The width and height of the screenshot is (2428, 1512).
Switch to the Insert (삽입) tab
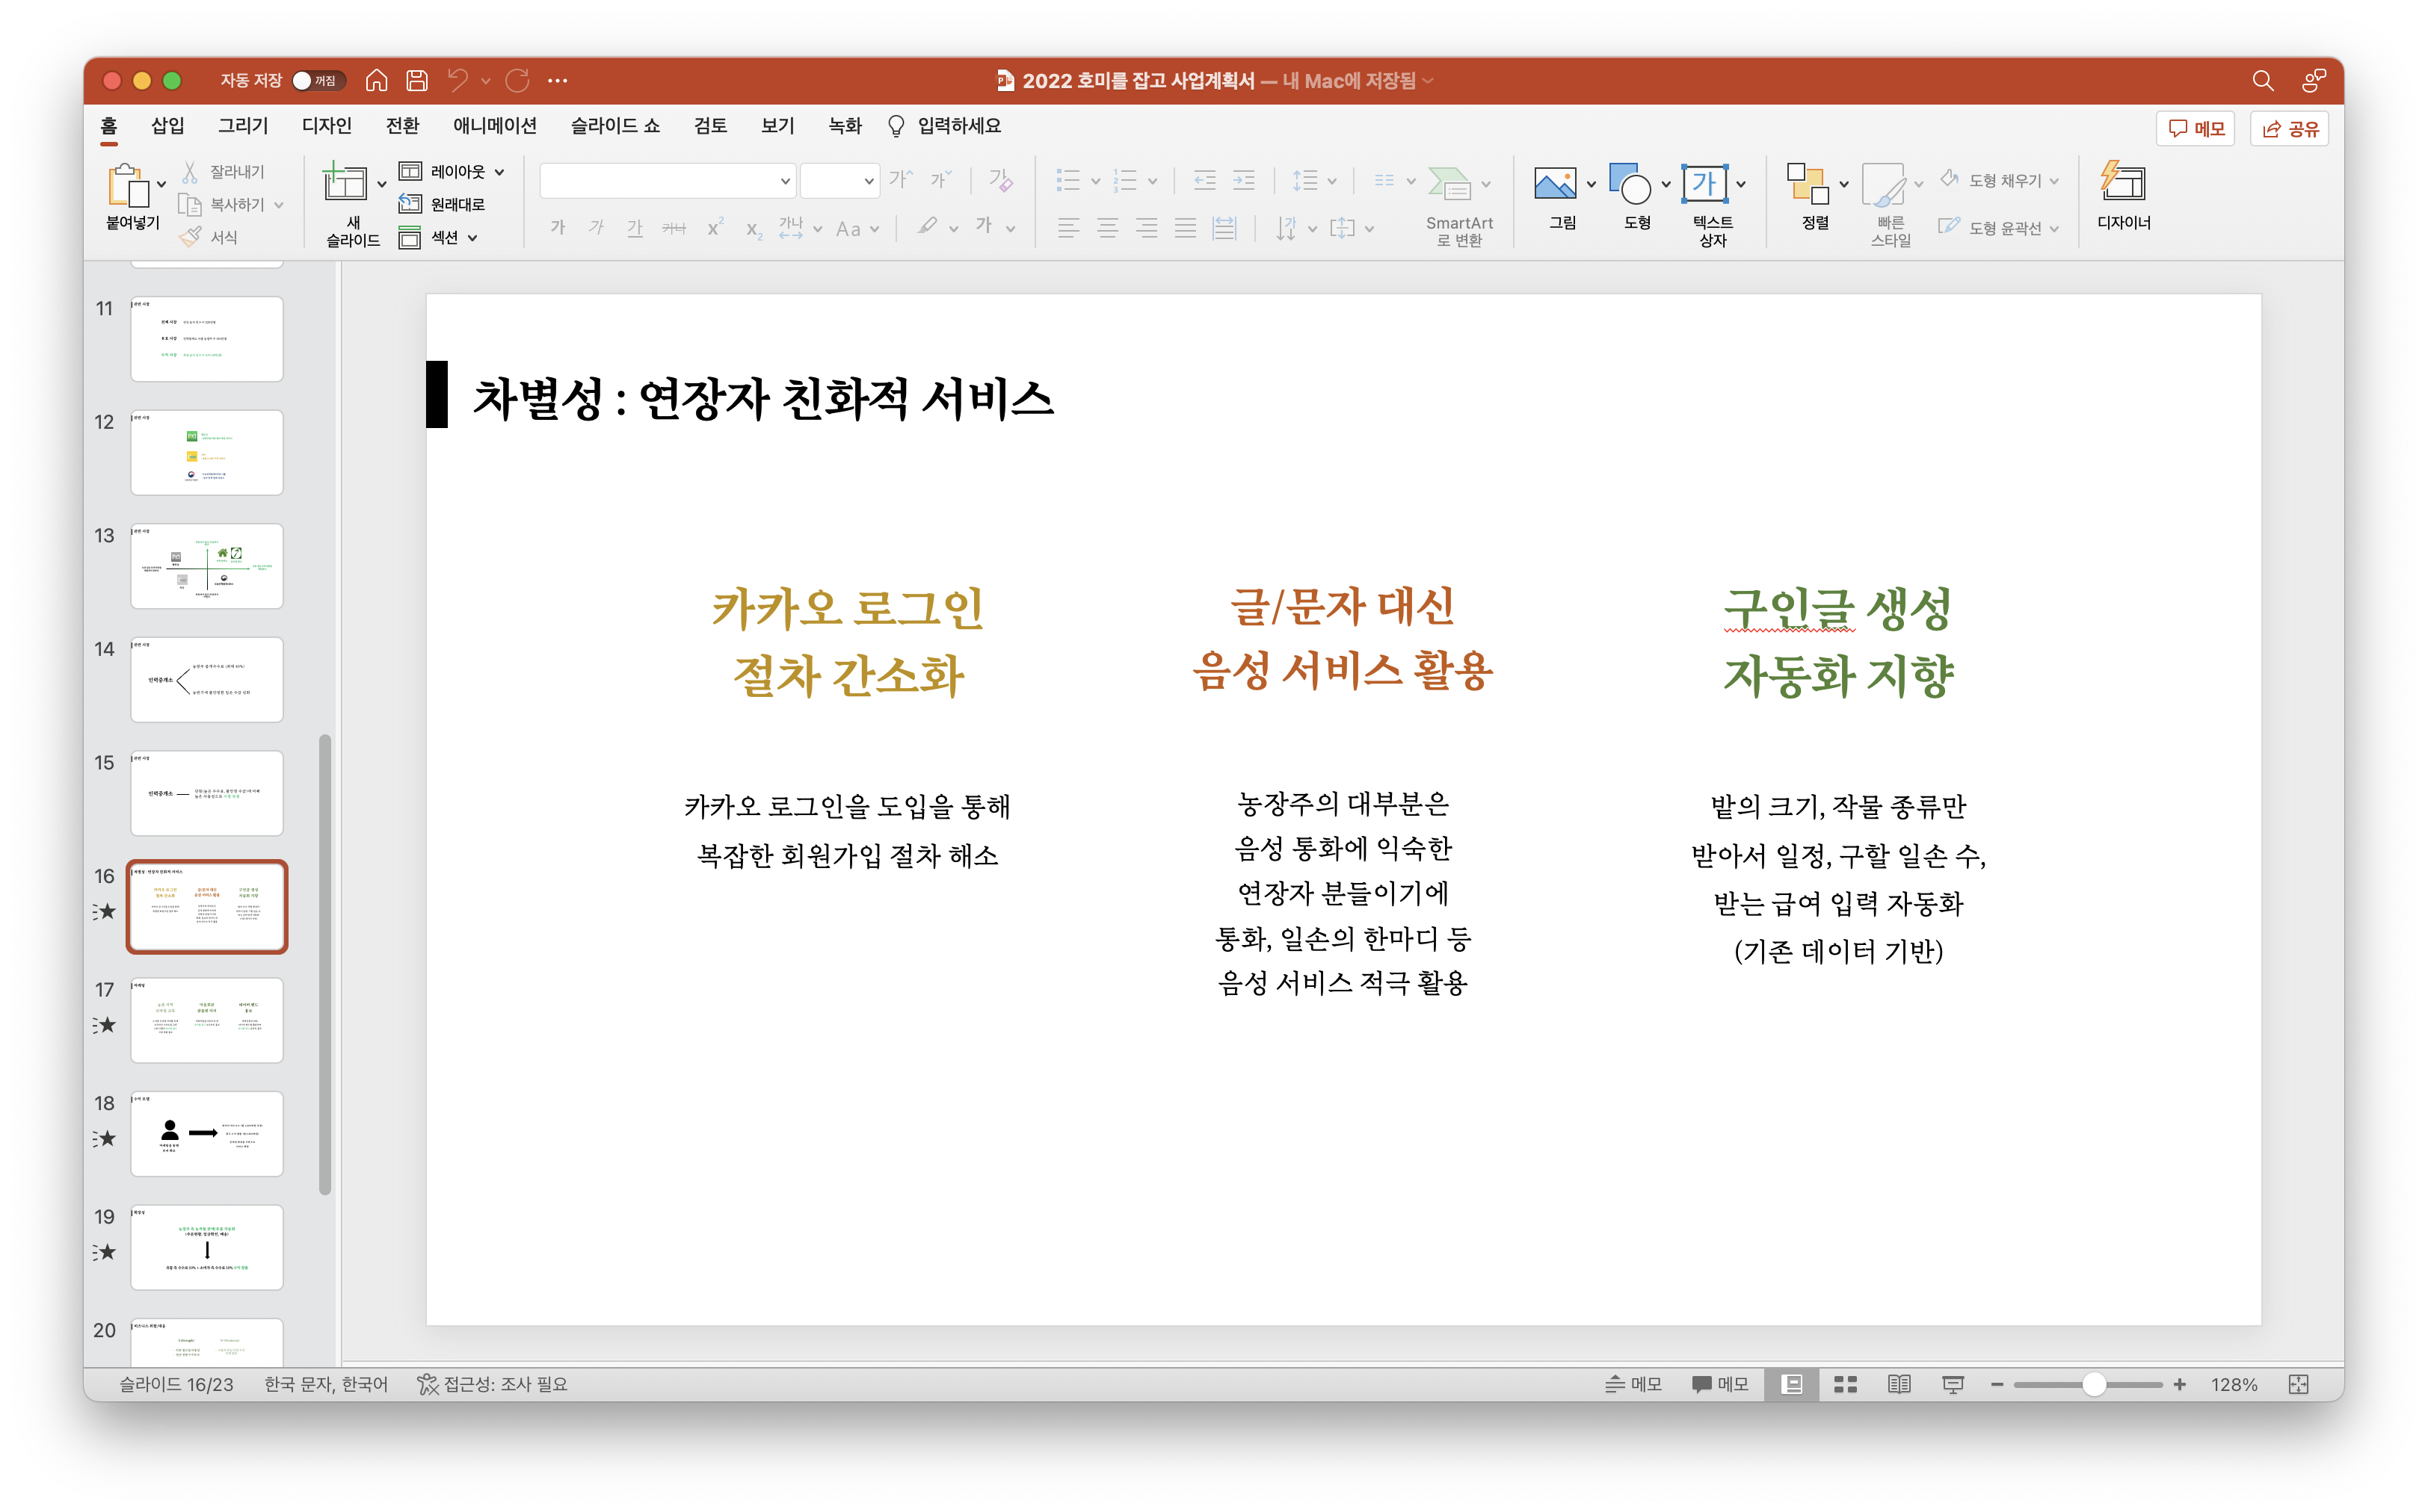[167, 126]
